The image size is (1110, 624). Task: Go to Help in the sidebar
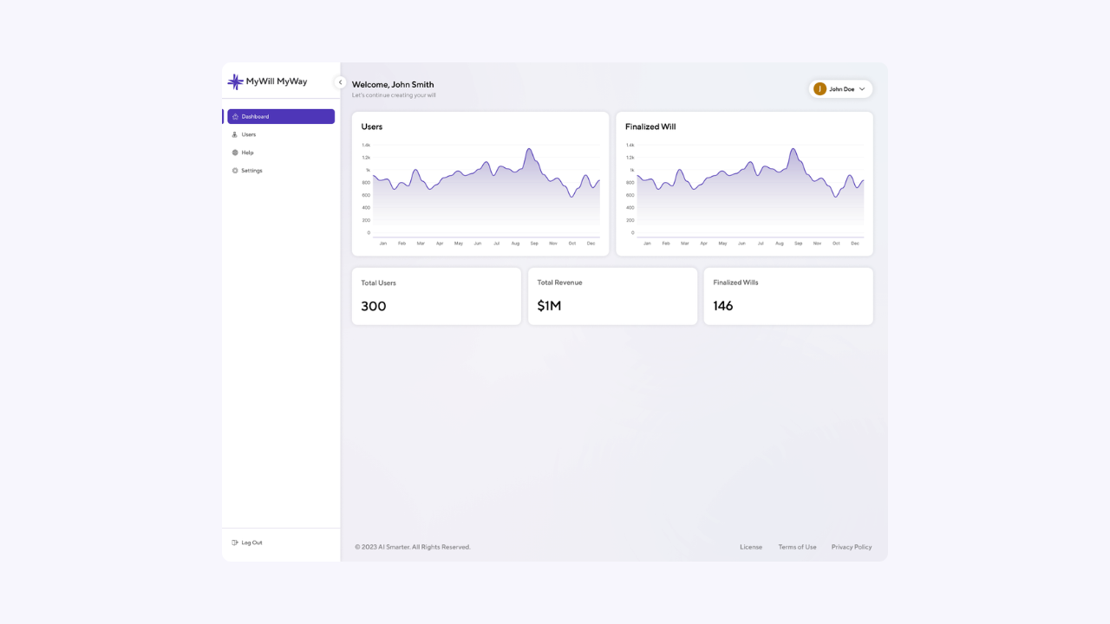pos(248,153)
